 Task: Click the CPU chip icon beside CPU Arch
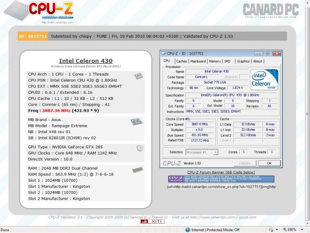[139, 76]
